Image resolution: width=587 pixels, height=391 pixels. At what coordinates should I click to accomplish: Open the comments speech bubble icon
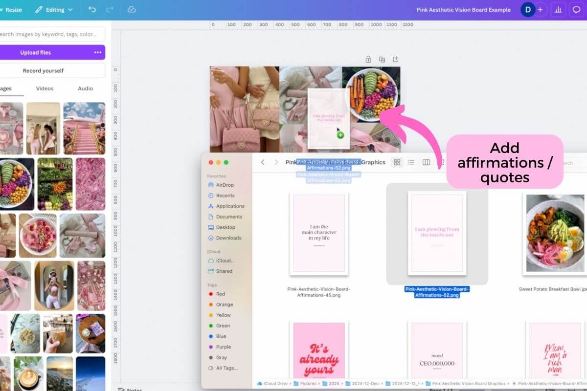click(x=576, y=10)
